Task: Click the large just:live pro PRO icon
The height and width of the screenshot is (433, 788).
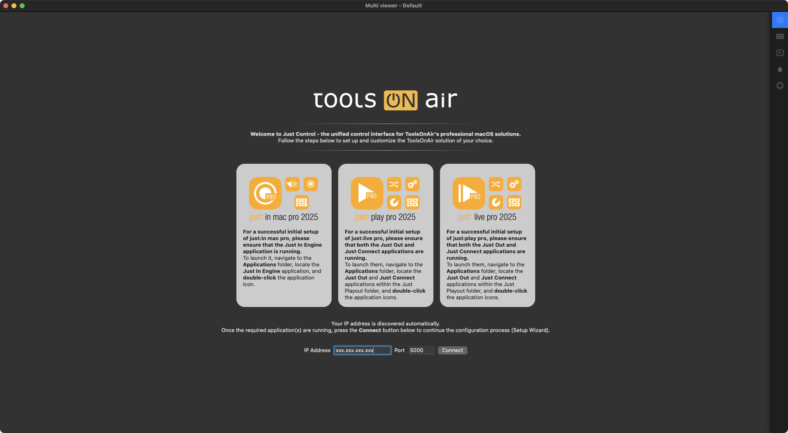Action: tap(469, 193)
